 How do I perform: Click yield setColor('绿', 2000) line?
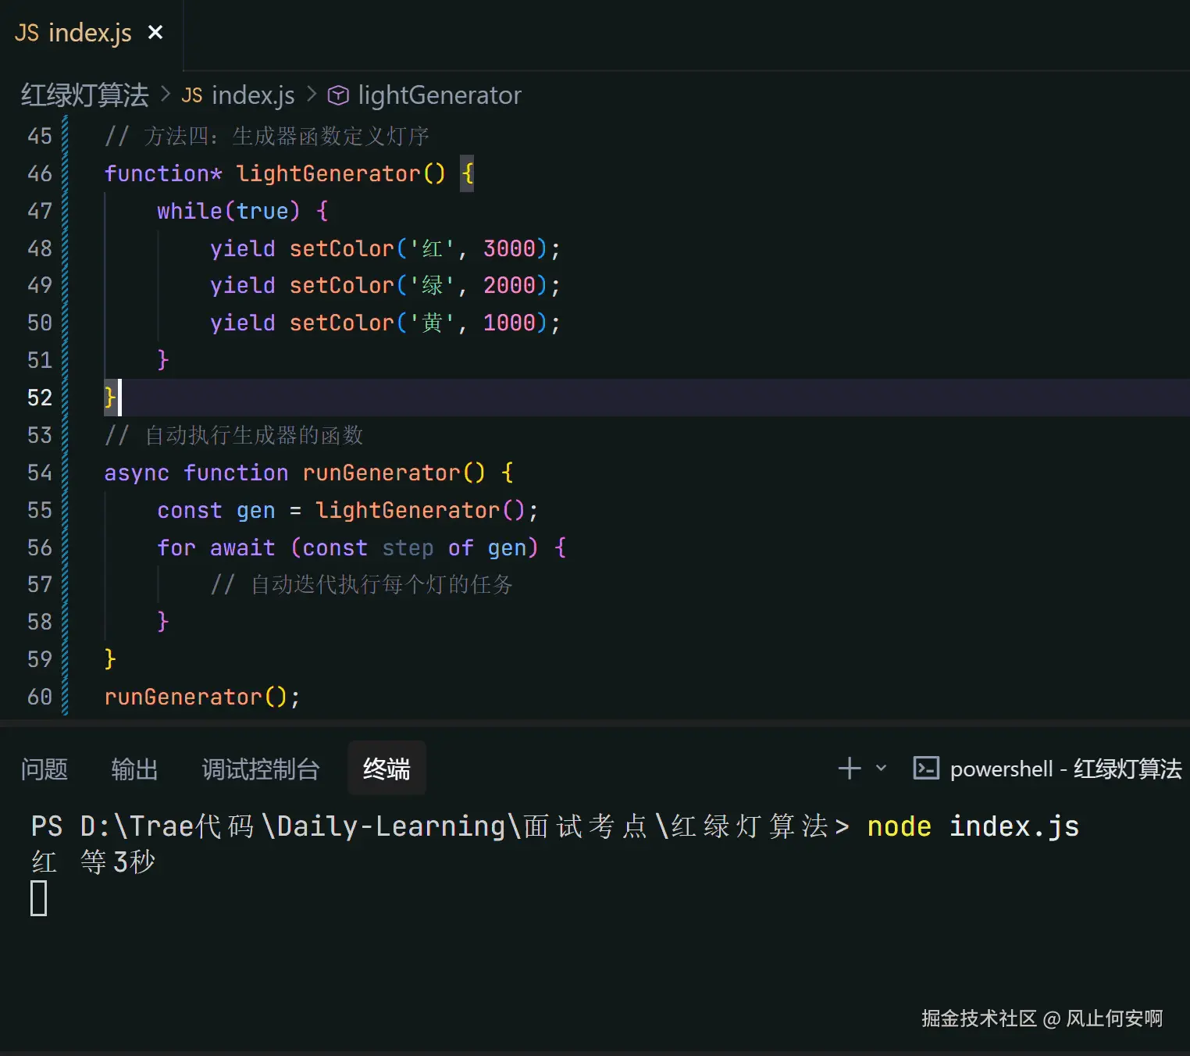pyautogui.click(x=385, y=286)
